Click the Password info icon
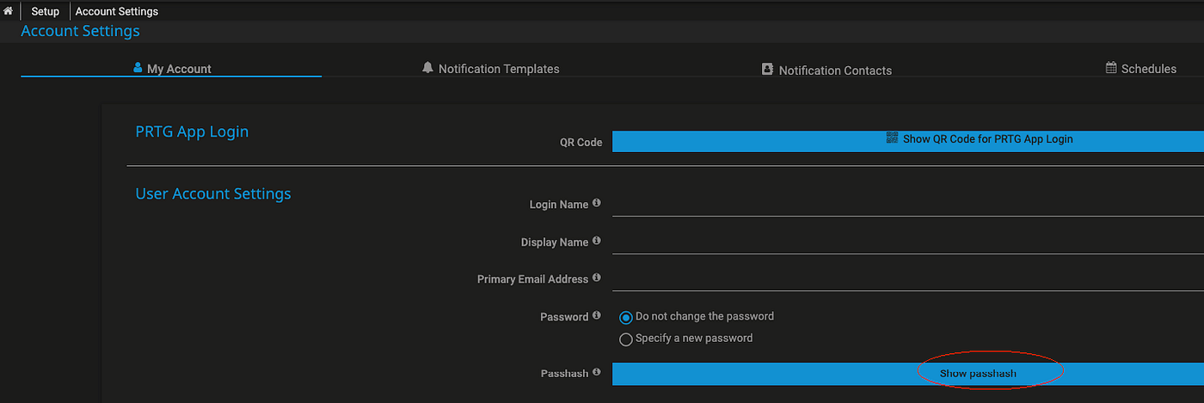 pos(597,316)
